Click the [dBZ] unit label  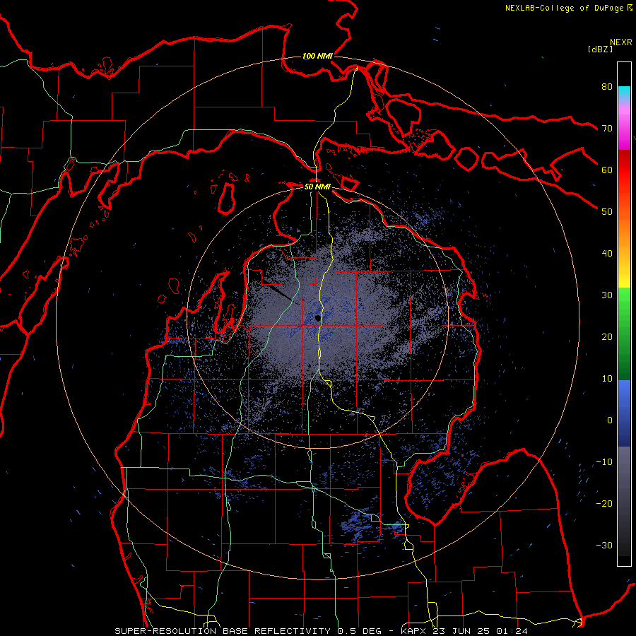pyautogui.click(x=600, y=49)
